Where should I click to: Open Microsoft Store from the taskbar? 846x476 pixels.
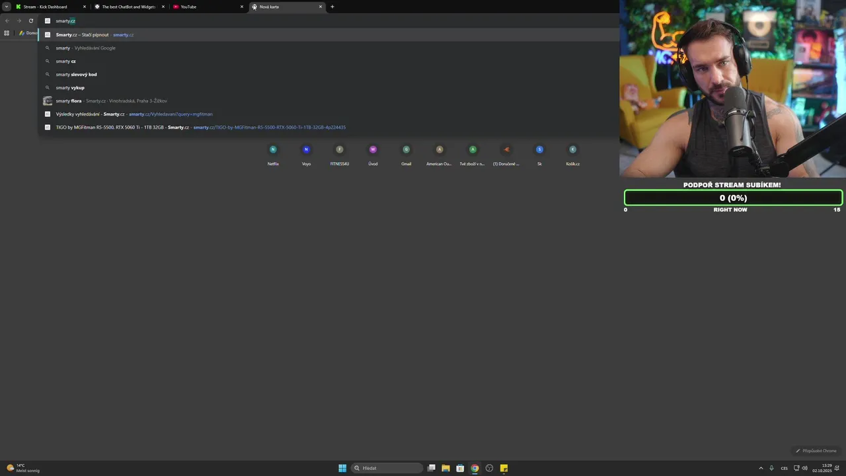[460, 468]
